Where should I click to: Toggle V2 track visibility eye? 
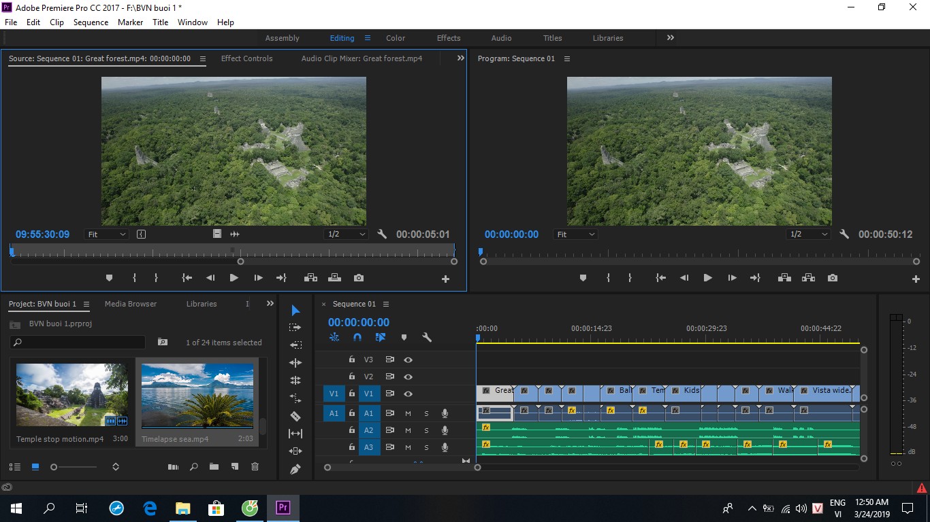tap(408, 377)
